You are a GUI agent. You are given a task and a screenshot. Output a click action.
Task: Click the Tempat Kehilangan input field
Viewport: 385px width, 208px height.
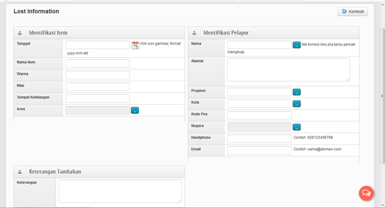point(98,98)
